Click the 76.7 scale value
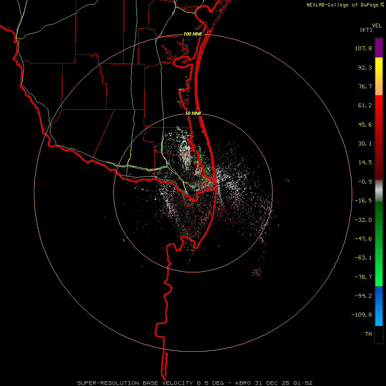 coord(365,86)
